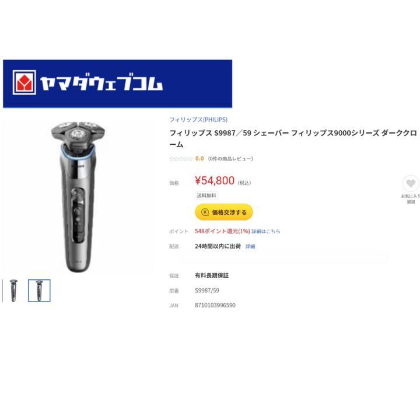Click the 送料無料 badge
Viewport: 420px width, 420px height.
coord(206,195)
